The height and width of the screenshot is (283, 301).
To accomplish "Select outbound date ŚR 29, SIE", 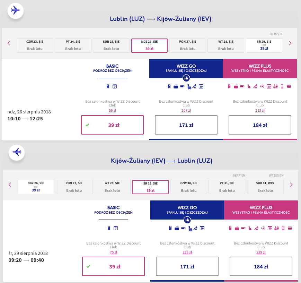I will tap(264, 45).
